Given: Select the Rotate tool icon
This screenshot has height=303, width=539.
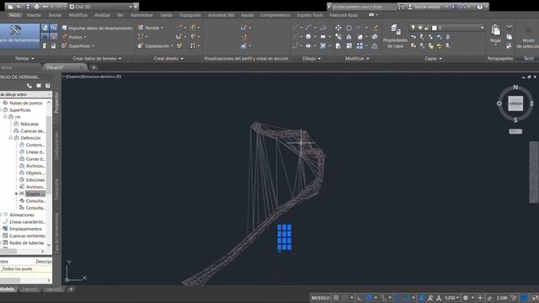Looking at the screenshot, I should (x=349, y=28).
